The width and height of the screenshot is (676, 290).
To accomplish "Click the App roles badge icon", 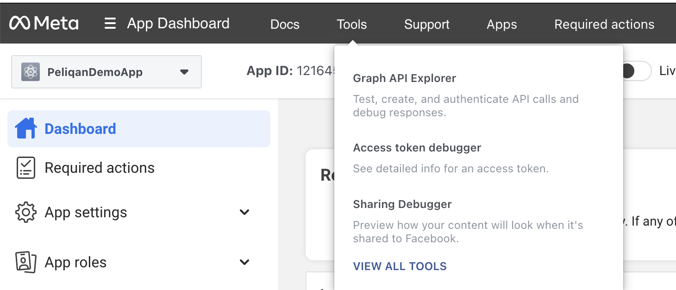I will point(26,262).
